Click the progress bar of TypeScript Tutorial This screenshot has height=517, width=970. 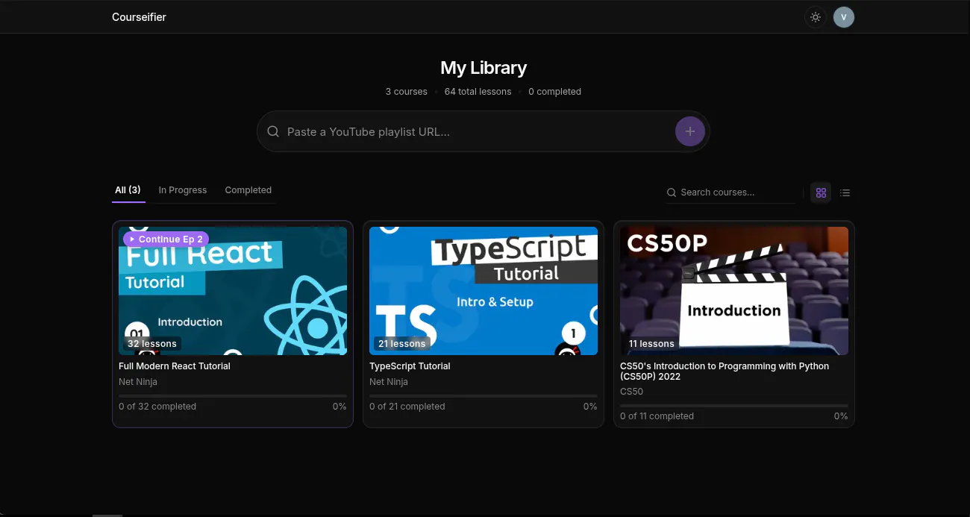[484, 395]
